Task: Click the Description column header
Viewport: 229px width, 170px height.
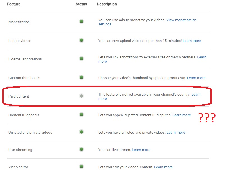Action: pyautogui.click(x=107, y=4)
